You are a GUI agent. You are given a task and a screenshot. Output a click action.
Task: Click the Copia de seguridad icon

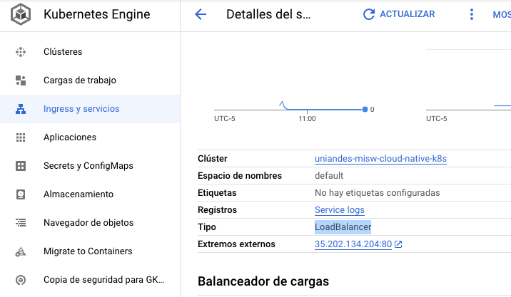tap(21, 280)
